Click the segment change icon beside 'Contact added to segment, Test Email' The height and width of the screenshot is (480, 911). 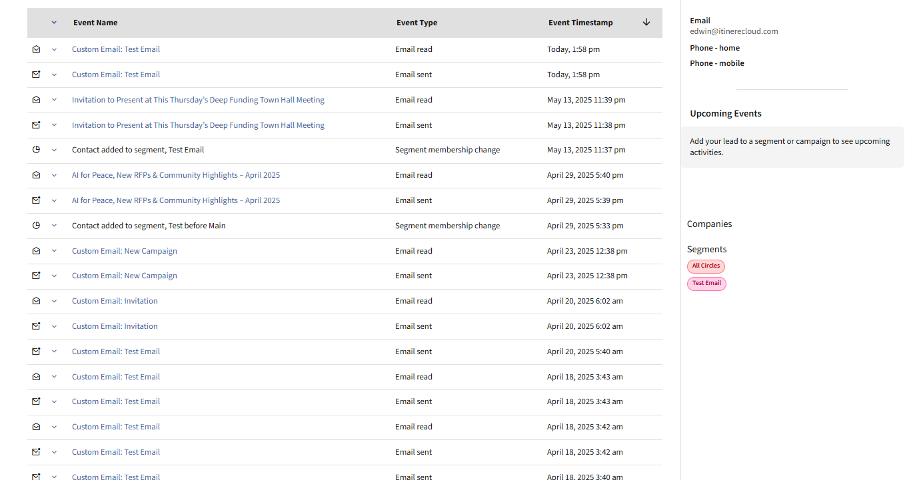(36, 150)
